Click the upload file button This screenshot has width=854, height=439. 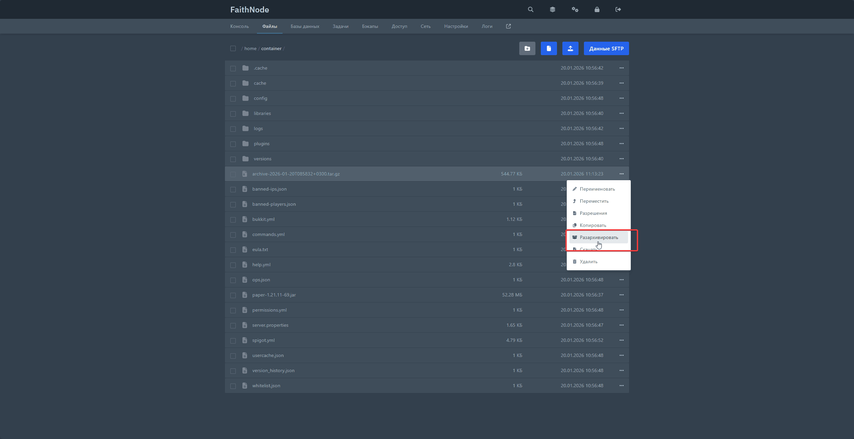click(570, 48)
